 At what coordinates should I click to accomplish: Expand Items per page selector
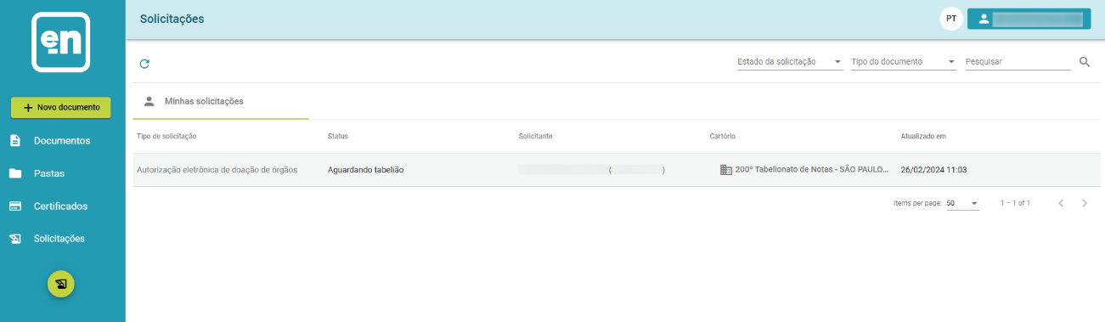963,203
